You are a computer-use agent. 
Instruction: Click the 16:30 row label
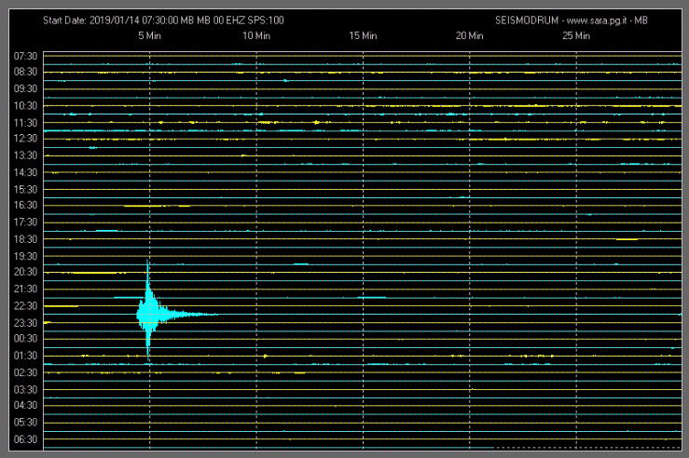(x=25, y=205)
